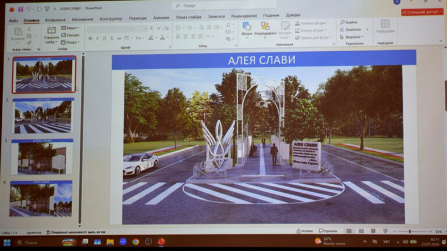Start slide show from quick access toolbar
This screenshot has height=251, width=447.
[47, 9]
